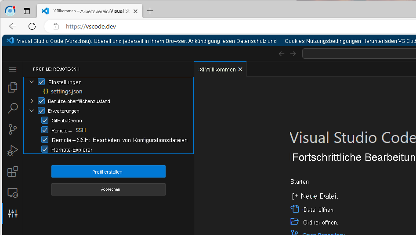Expand the Benutzeroberflächenzustand tree node
416x235 pixels.
click(32, 101)
